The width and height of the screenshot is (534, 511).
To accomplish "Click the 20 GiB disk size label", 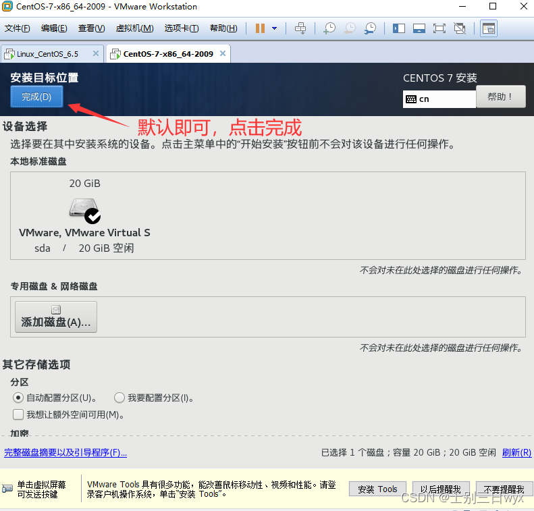I will click(x=85, y=184).
